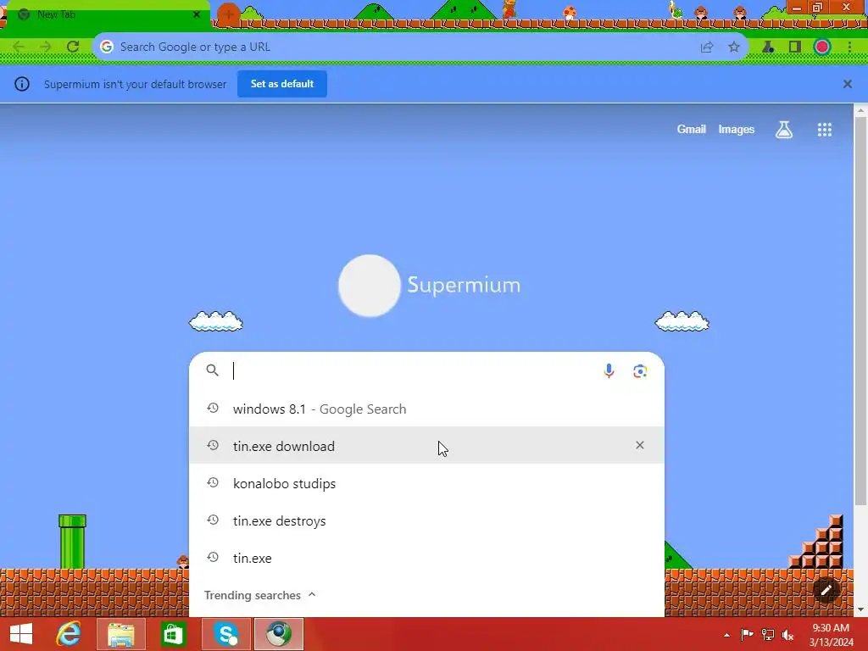Click the scrollbar down arrow

point(861,609)
